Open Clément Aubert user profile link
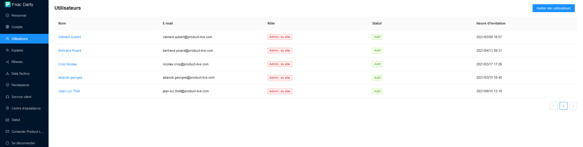The width and height of the screenshot is (583, 147). (70, 37)
